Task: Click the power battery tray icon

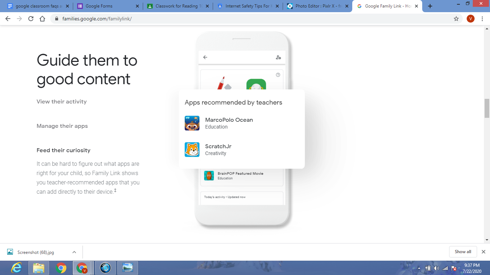Action: click(428, 268)
